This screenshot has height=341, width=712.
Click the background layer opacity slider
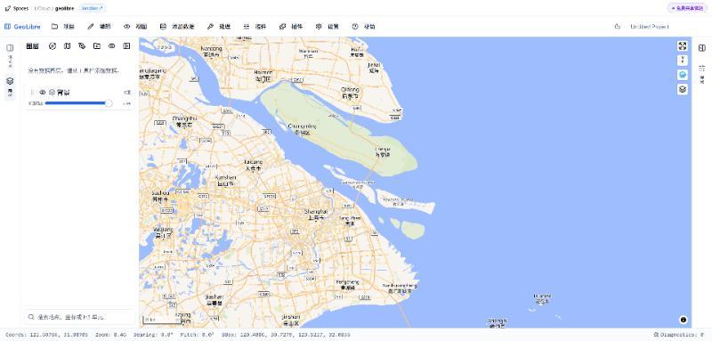click(x=77, y=103)
